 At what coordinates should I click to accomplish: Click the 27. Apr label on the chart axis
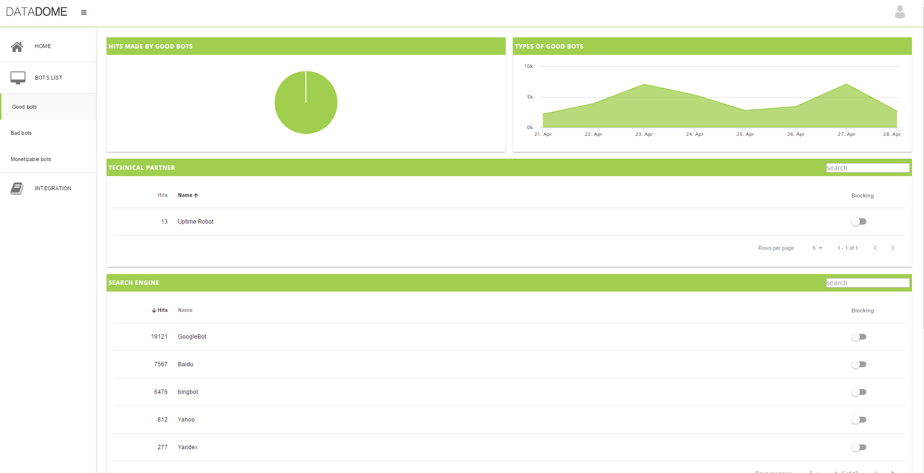point(846,134)
